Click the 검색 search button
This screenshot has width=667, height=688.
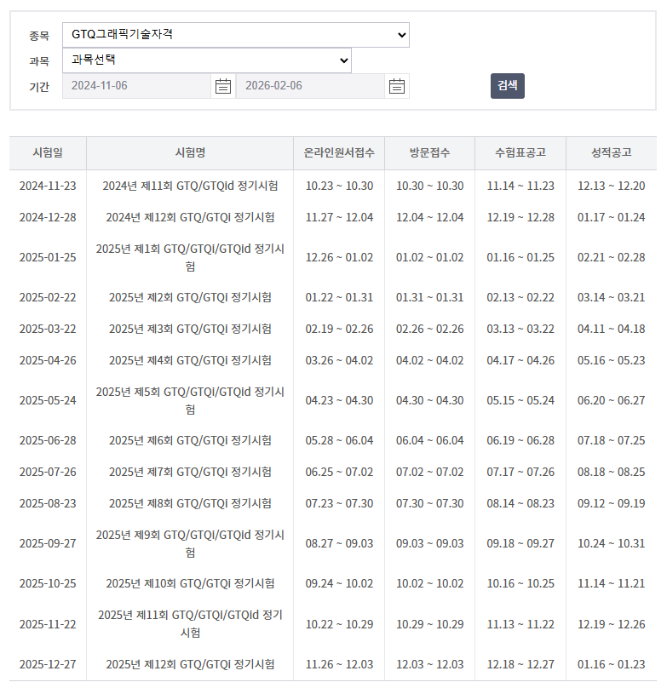[508, 85]
